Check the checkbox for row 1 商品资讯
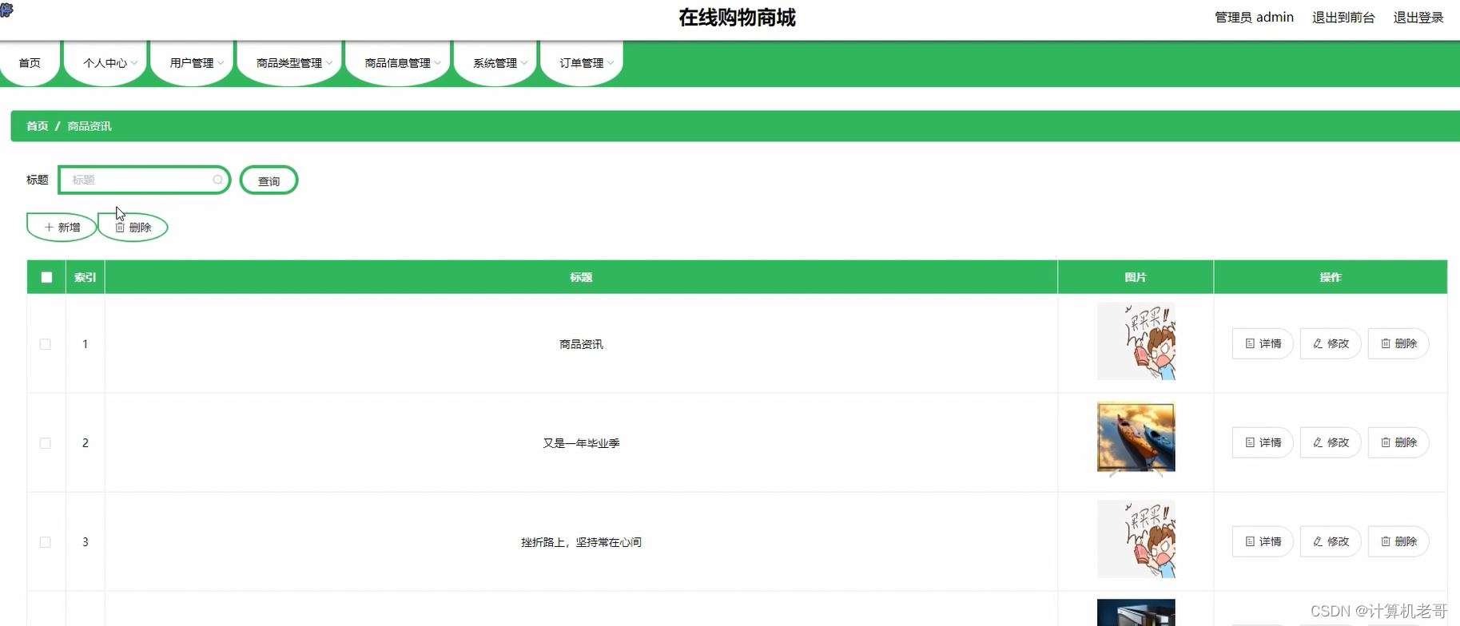The width and height of the screenshot is (1460, 626). [46, 344]
